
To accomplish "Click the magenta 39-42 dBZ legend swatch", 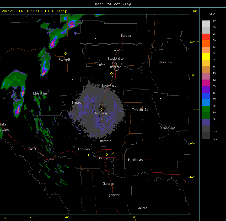I will click(206, 83).
